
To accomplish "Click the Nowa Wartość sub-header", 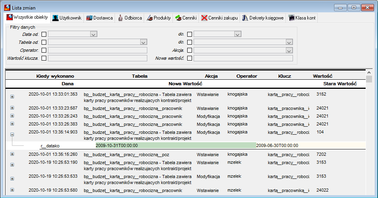I will 185,84.
